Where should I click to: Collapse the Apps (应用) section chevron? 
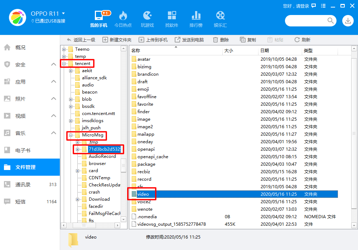pyautogui.click(x=53, y=81)
